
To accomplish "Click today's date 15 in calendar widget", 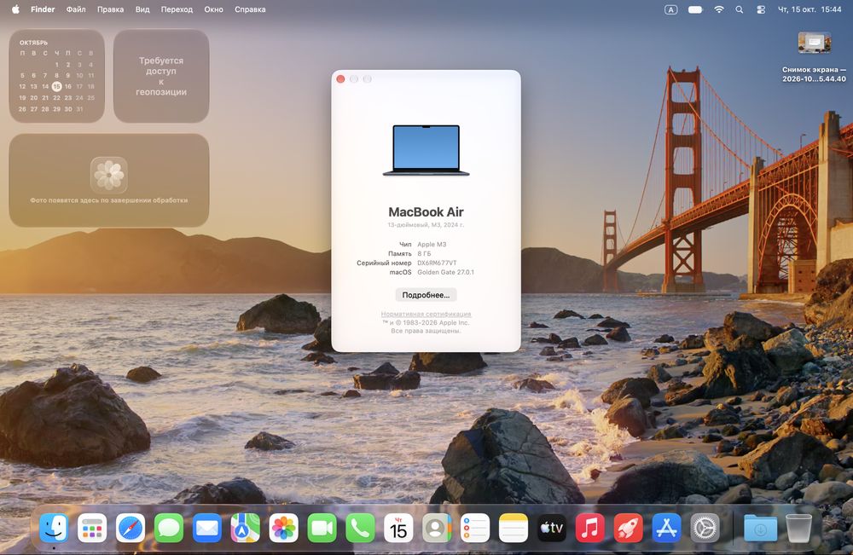I will (x=56, y=86).
